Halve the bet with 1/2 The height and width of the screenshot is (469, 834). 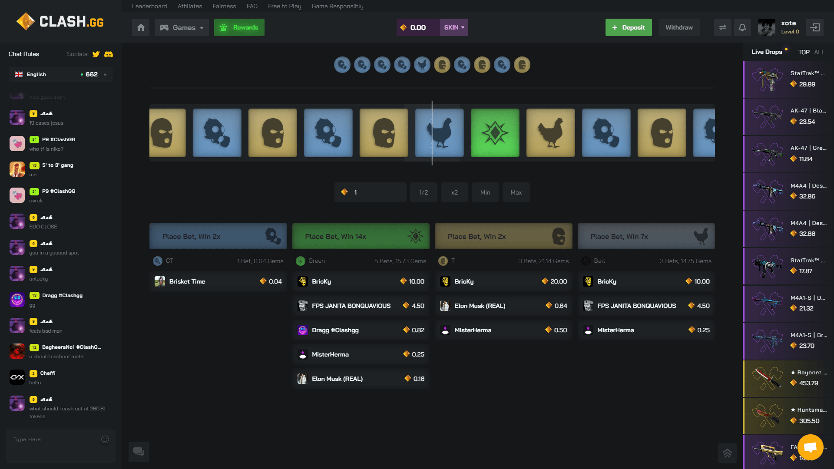coord(424,192)
